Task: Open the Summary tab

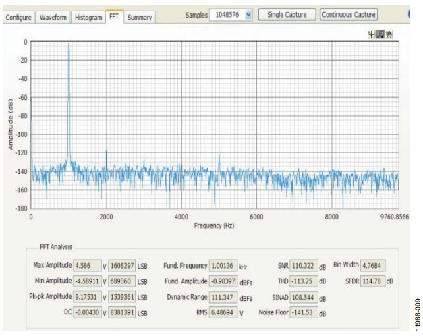Action: (140, 18)
